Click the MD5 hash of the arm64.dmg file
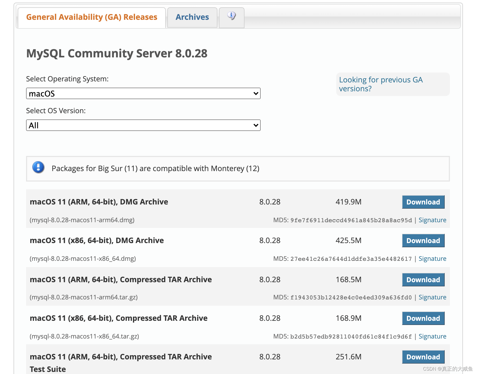This screenshot has height=374, width=477. click(351, 220)
